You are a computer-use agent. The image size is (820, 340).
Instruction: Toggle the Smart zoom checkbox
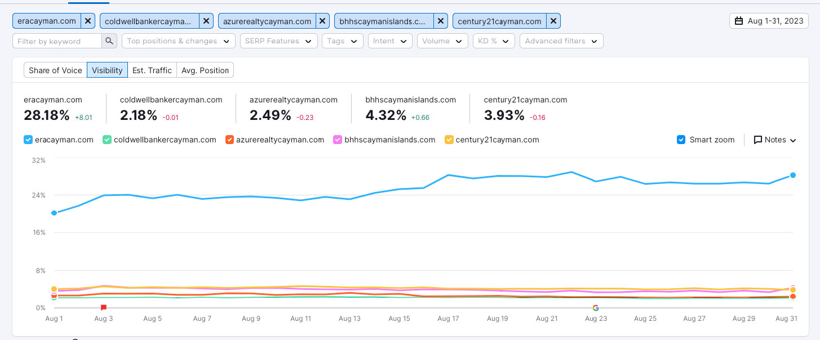(x=681, y=140)
